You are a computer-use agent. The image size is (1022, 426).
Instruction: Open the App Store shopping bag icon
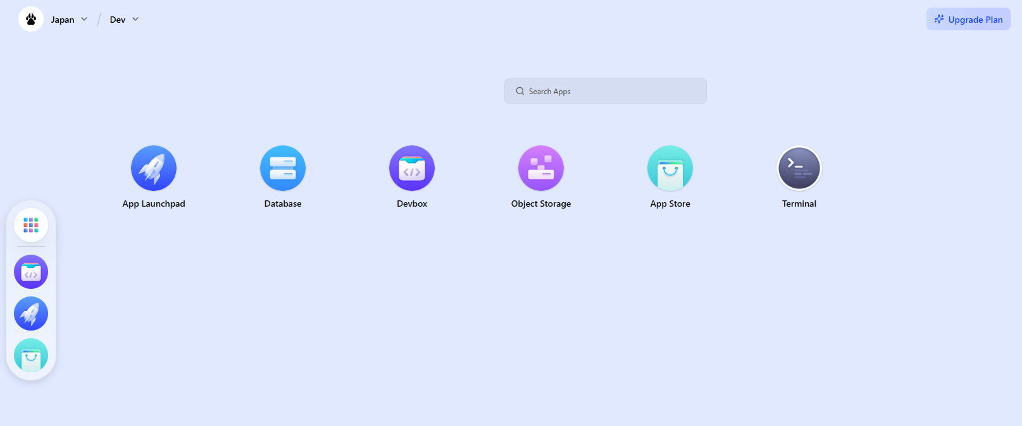click(670, 168)
